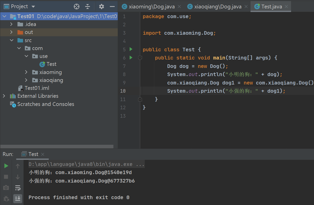Expand the xiaoqiang package
Screen dimensions: 314x205
26,80
